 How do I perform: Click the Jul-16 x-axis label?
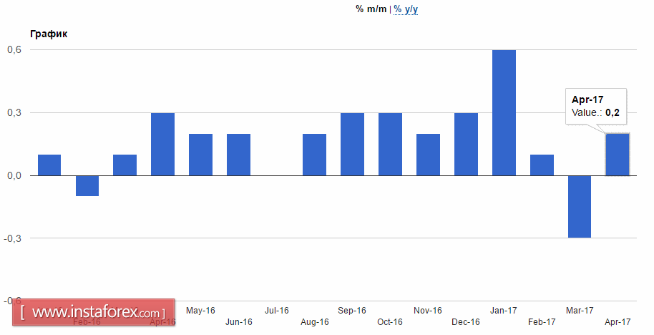coord(276,311)
